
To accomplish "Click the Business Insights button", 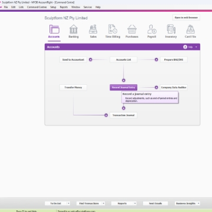I will pos(185,203).
